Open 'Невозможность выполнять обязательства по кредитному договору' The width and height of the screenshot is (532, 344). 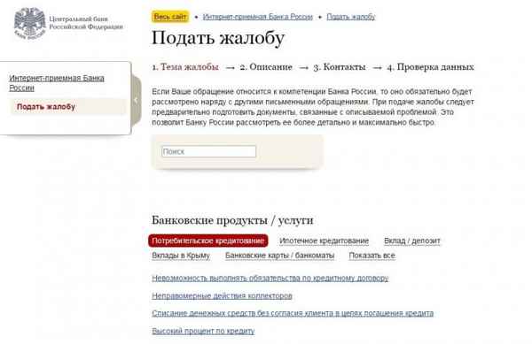point(270,278)
